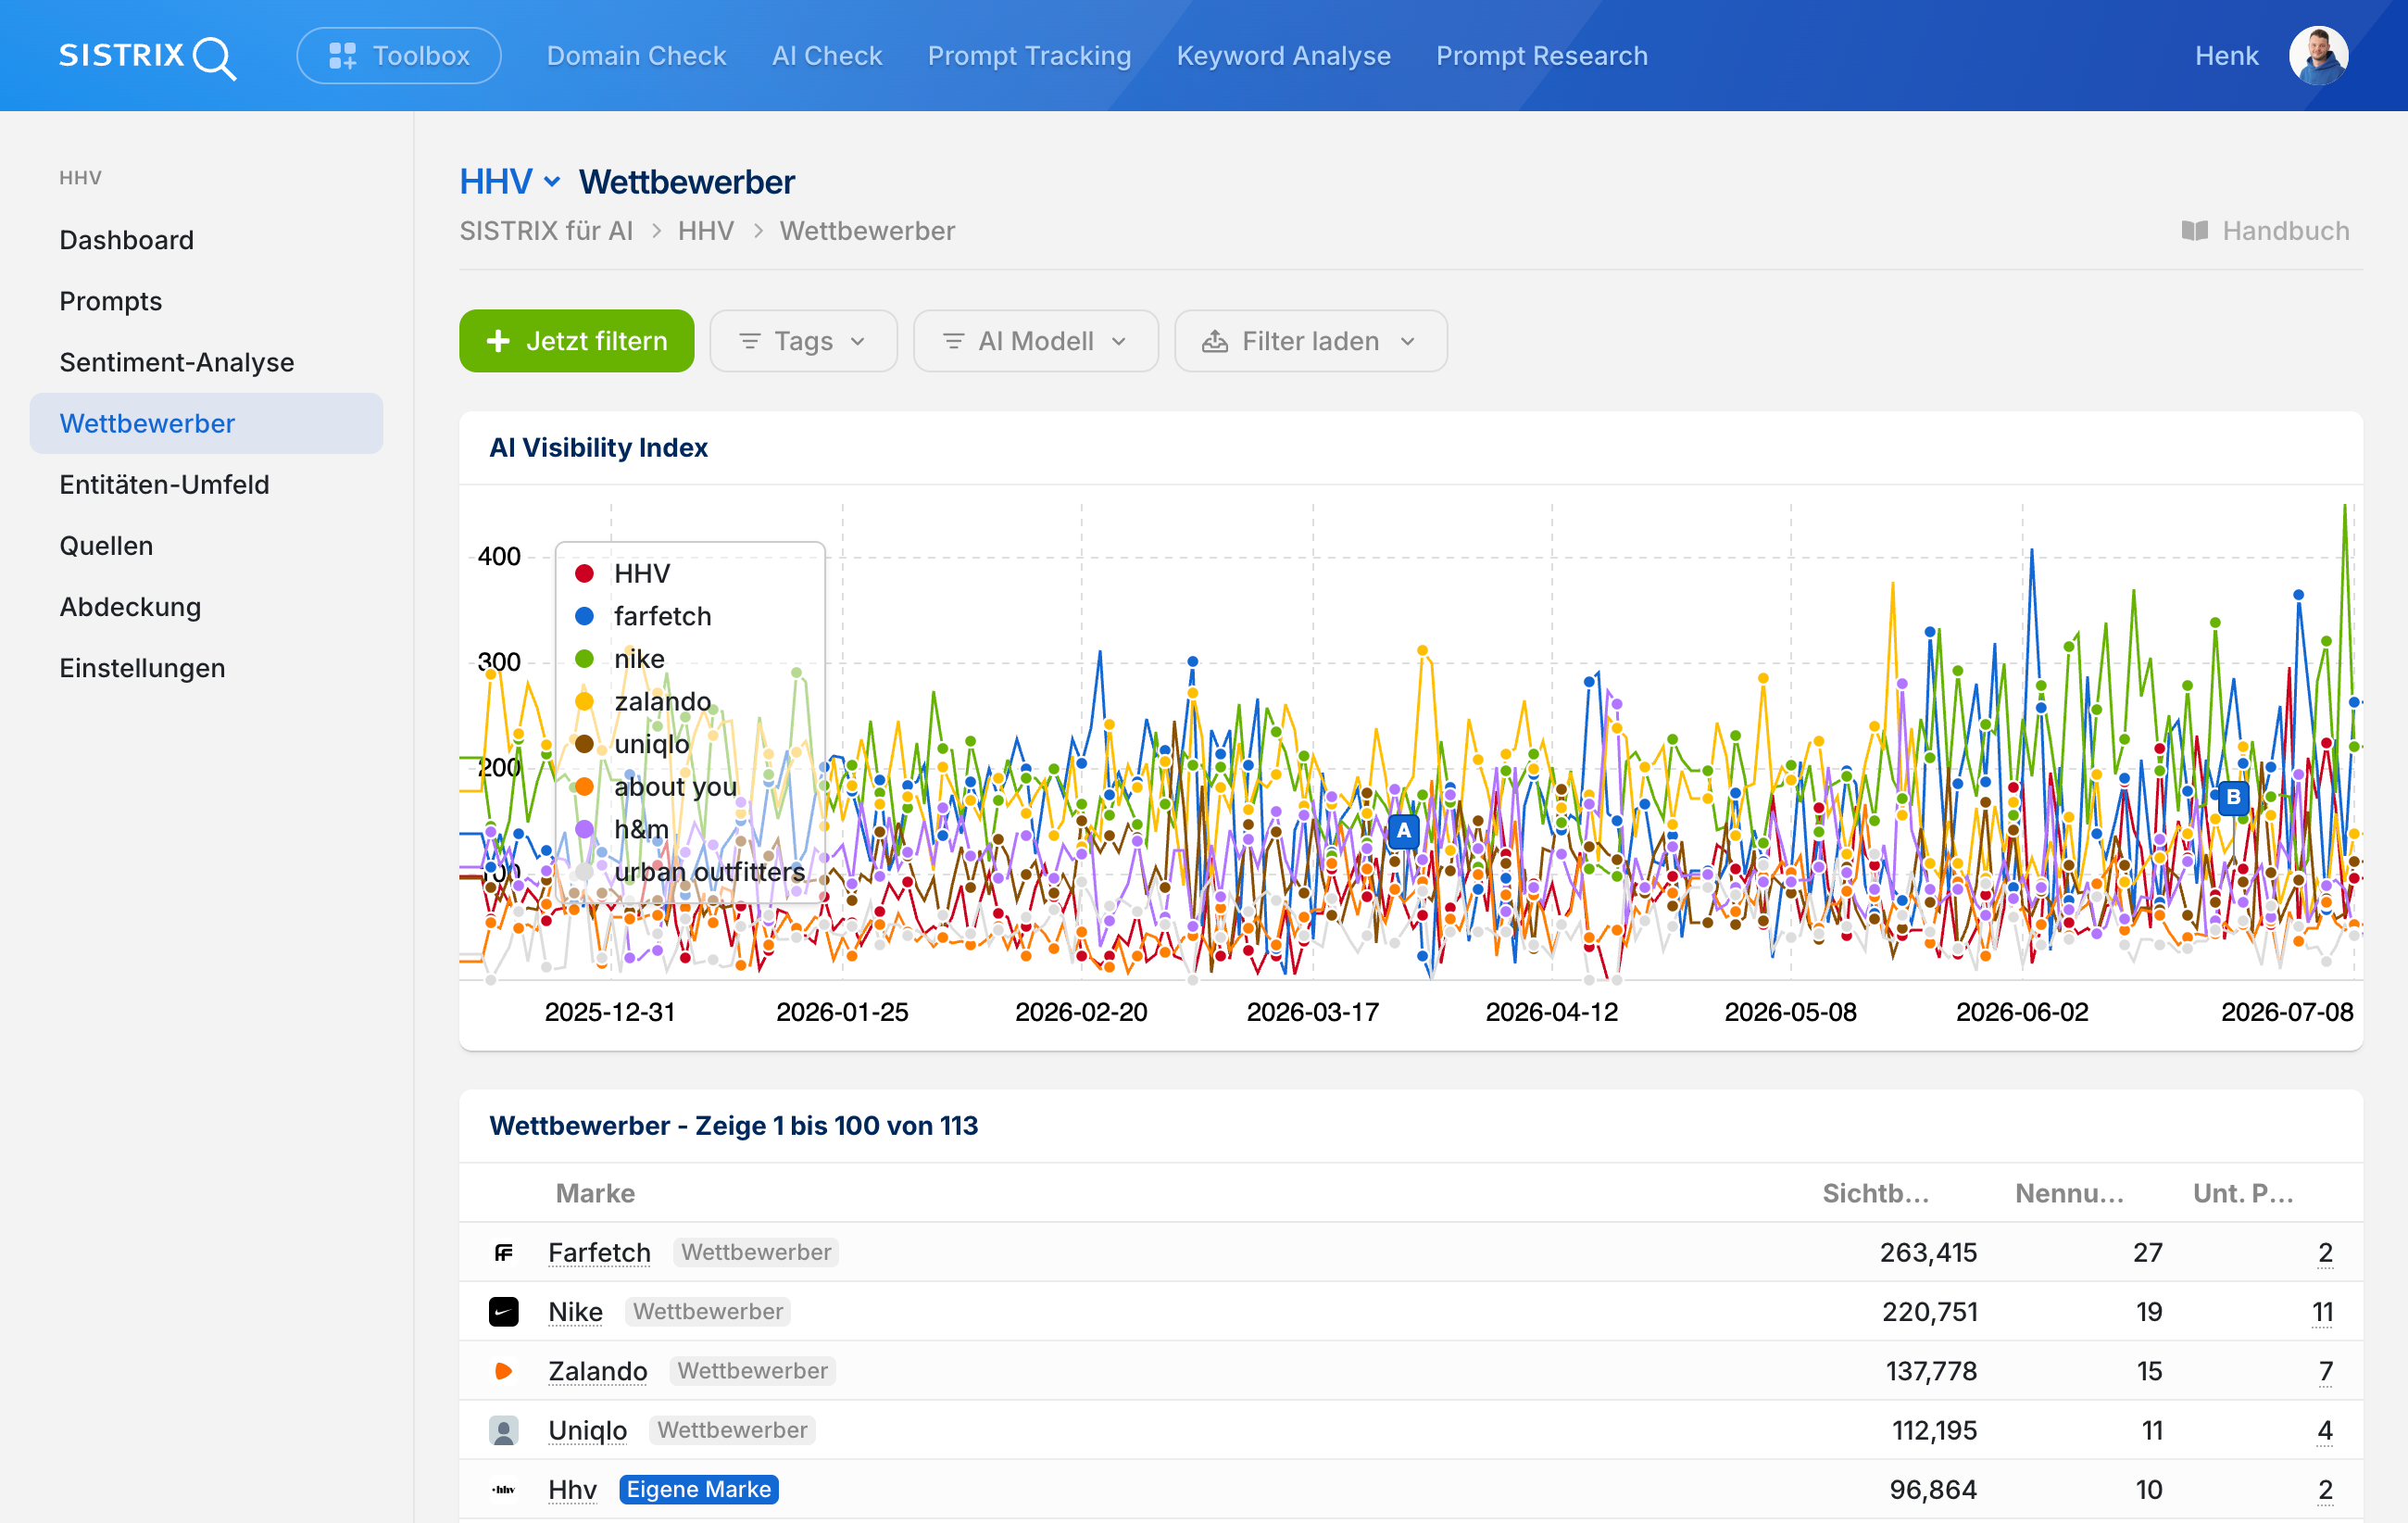Click the Nike logo icon

coord(503,1311)
